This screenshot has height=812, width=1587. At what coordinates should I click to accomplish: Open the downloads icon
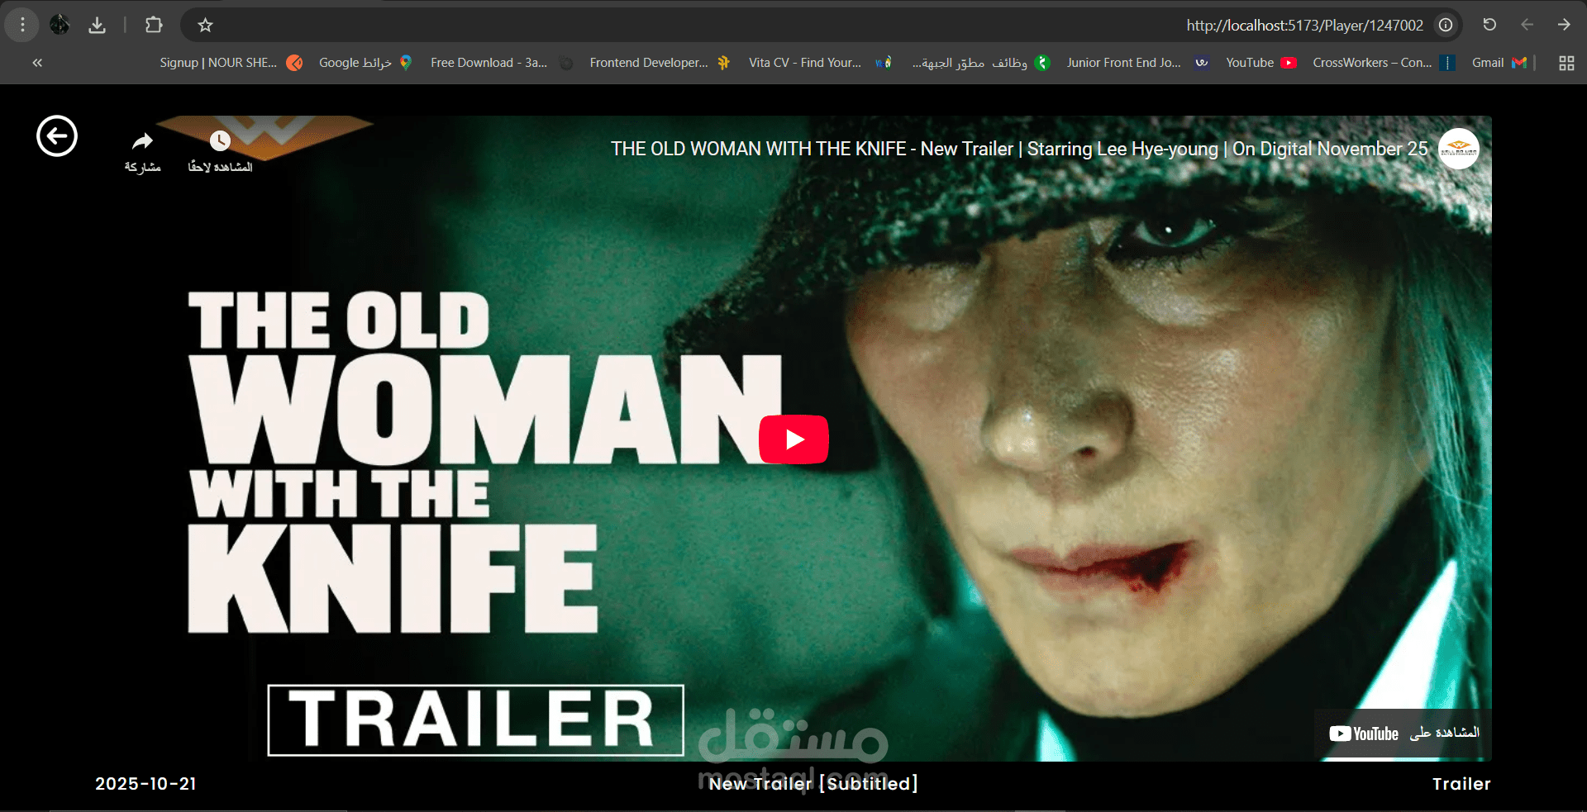tap(98, 25)
